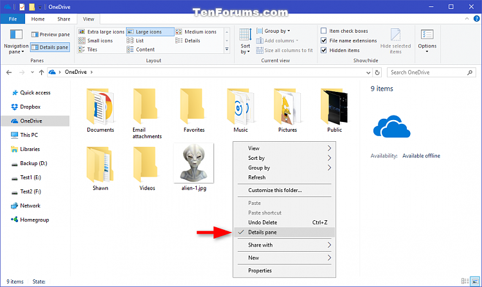Open View submenu in context menu
This screenshot has height=287, width=482.
coord(284,148)
